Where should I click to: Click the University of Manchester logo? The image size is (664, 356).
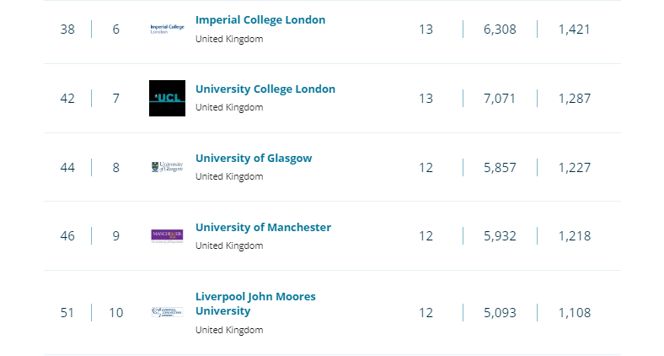pyautogui.click(x=167, y=235)
